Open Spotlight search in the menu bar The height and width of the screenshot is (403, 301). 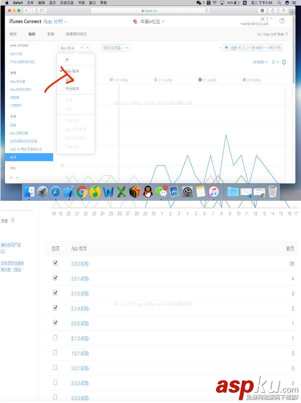[x=279, y=3]
